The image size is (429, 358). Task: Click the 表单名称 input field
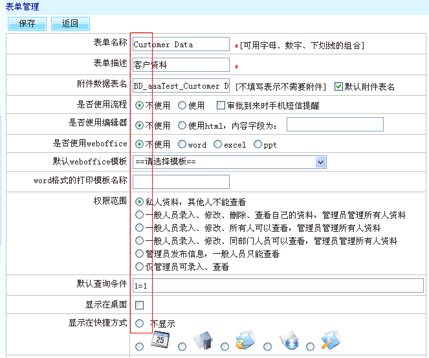point(181,44)
